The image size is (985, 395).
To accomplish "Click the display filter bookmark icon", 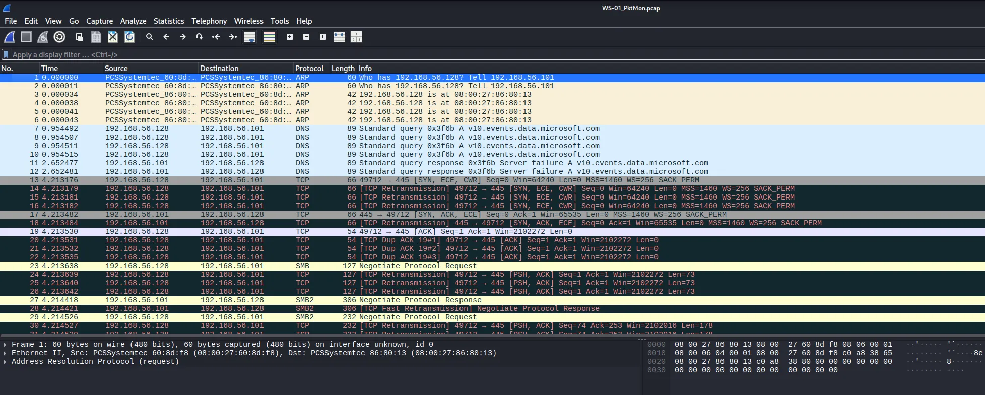I will click(6, 54).
